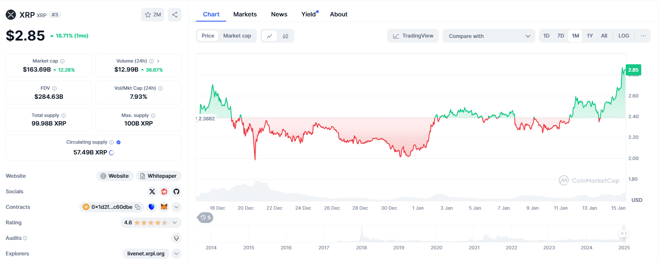This screenshot has height=261, width=659.
Task: Click the circulating supply progress ring icon
Action: pos(112,152)
